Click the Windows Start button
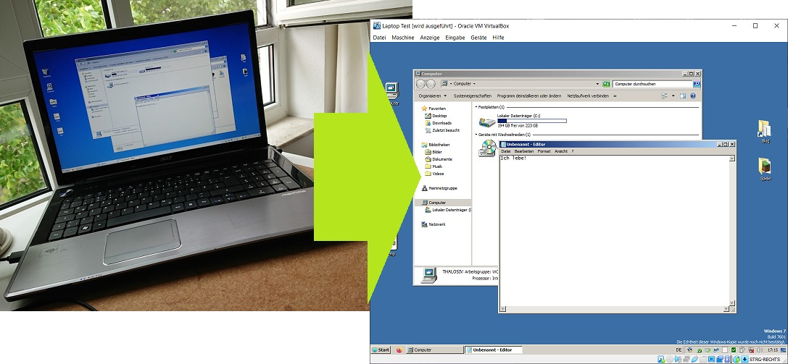This screenshot has height=364, width=788. (x=381, y=350)
